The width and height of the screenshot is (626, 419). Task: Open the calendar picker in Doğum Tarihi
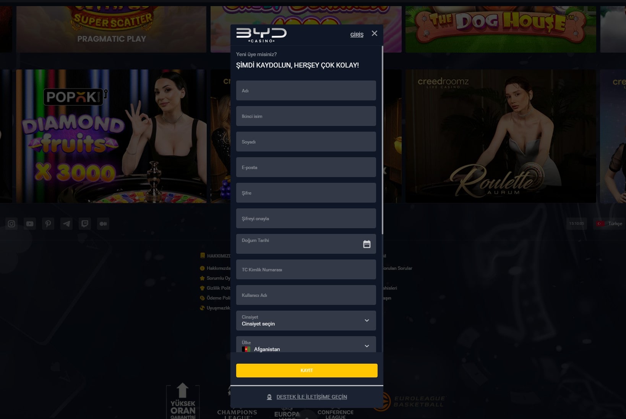coord(367,244)
